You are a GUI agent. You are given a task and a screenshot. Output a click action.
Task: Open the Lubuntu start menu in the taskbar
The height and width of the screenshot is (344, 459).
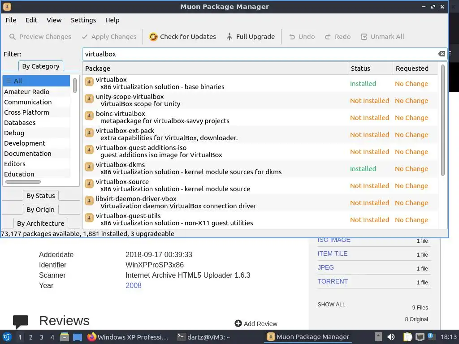click(x=7, y=337)
